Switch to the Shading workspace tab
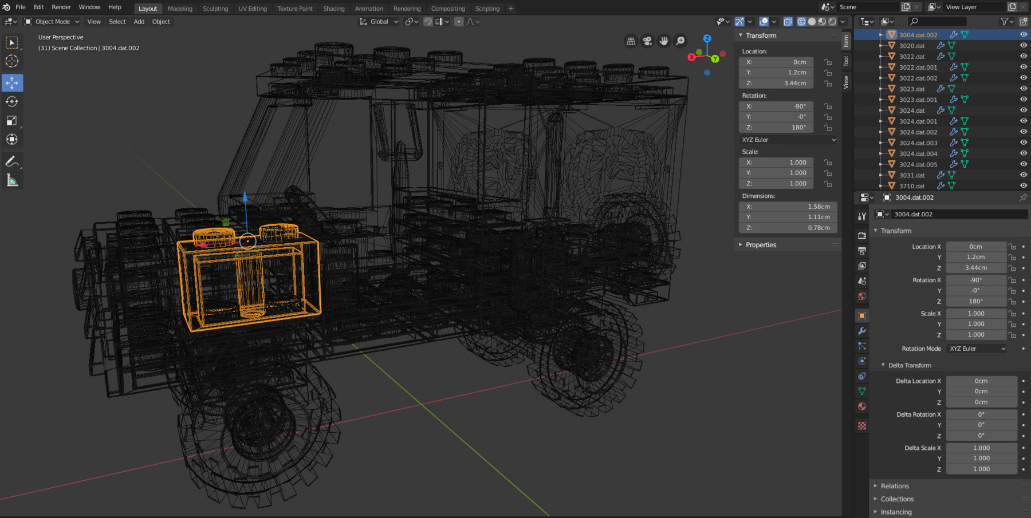This screenshot has height=518, width=1031. [x=333, y=8]
